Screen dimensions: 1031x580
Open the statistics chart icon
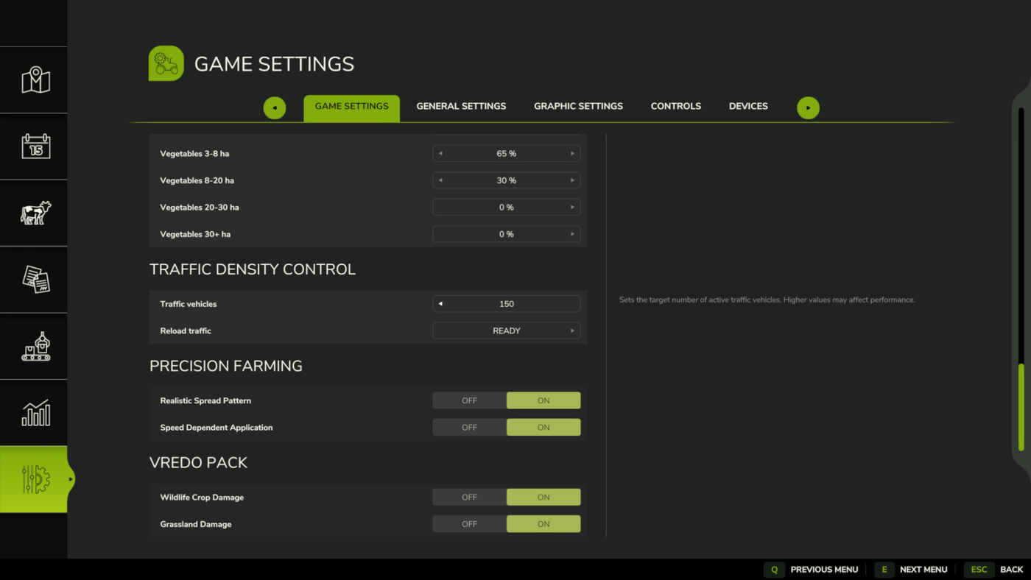(x=35, y=413)
